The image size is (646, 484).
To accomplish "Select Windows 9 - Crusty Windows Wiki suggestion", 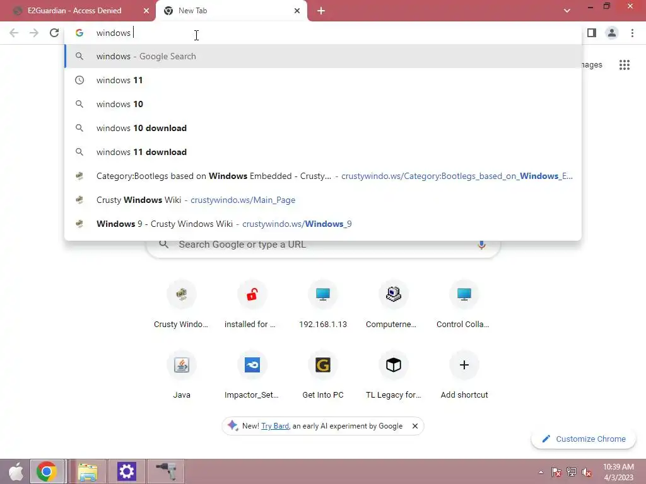I will click(322, 224).
